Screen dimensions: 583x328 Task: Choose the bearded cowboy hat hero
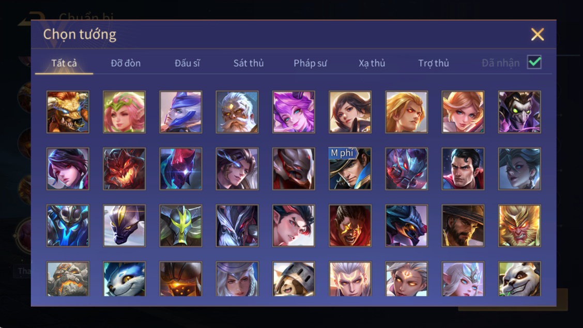pos(463,226)
